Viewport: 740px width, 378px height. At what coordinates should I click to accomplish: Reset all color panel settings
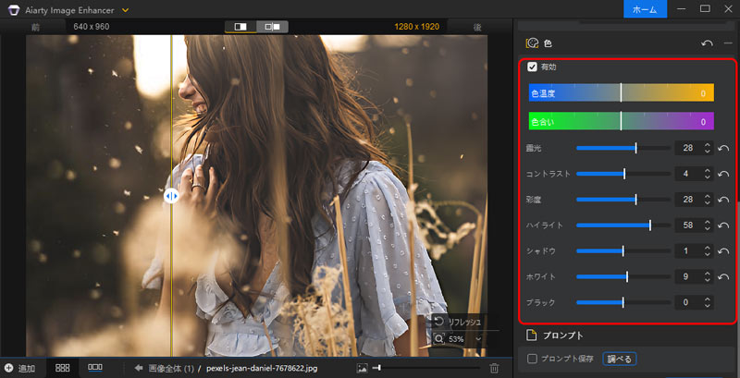708,43
